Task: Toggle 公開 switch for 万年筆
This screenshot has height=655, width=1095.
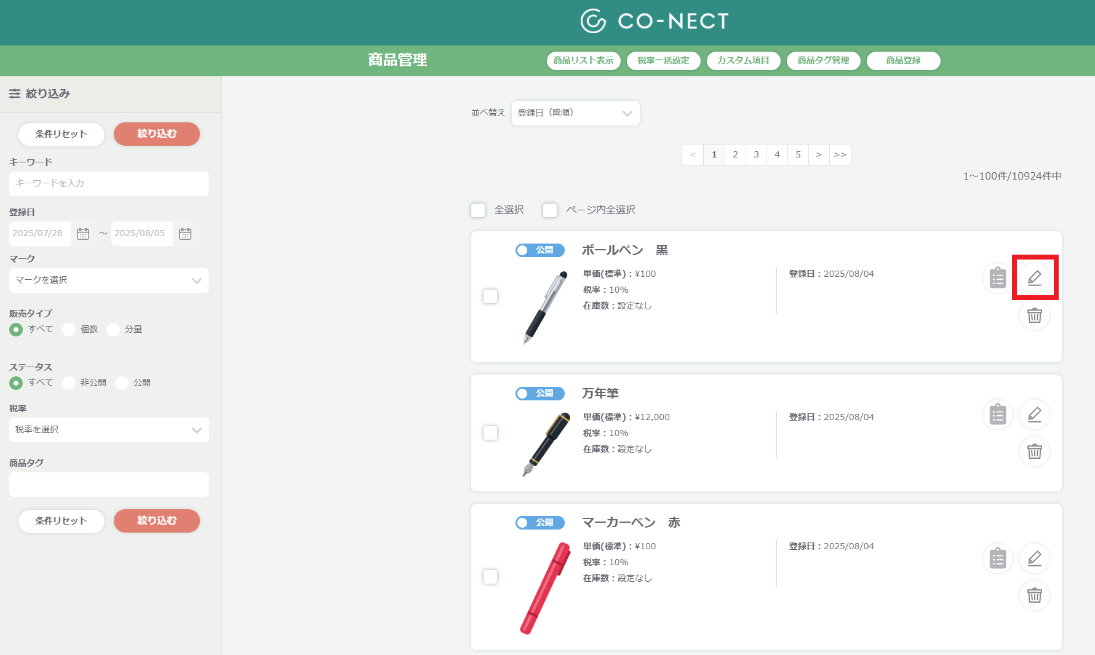Action: 540,393
